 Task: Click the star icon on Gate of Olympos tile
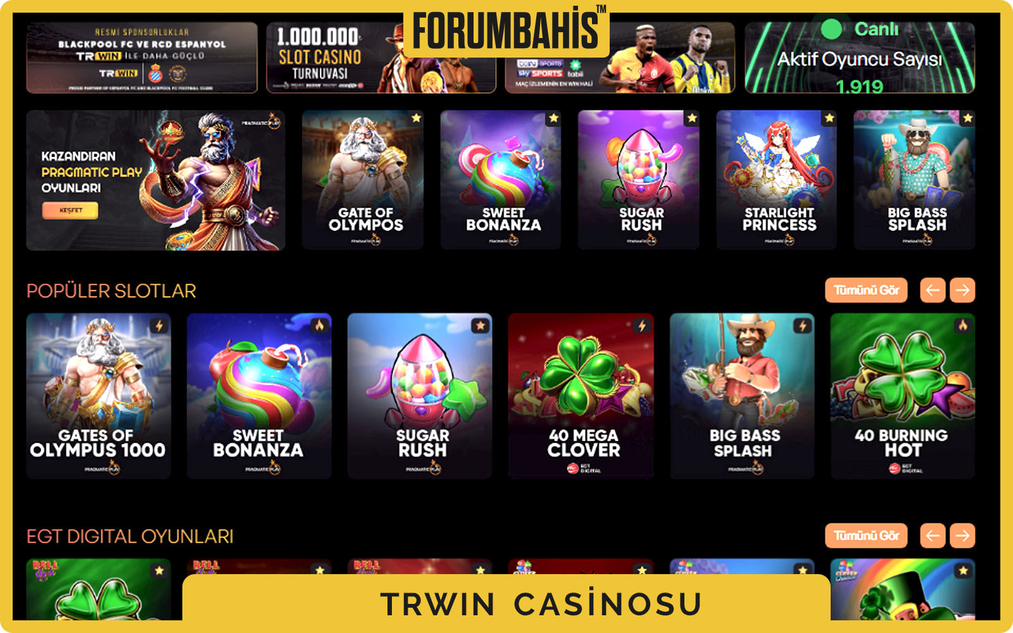[x=416, y=118]
